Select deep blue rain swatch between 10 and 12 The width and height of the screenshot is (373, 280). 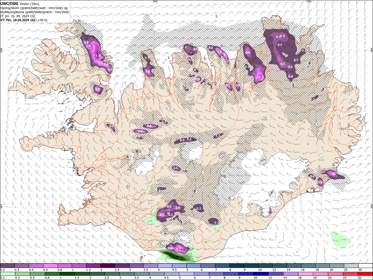260,274
